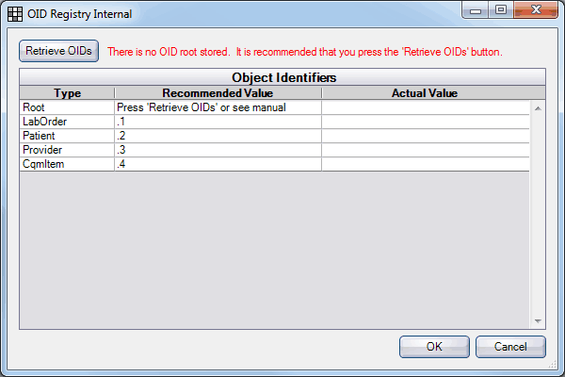Click the Retrieve OIDs button

pyautogui.click(x=58, y=51)
